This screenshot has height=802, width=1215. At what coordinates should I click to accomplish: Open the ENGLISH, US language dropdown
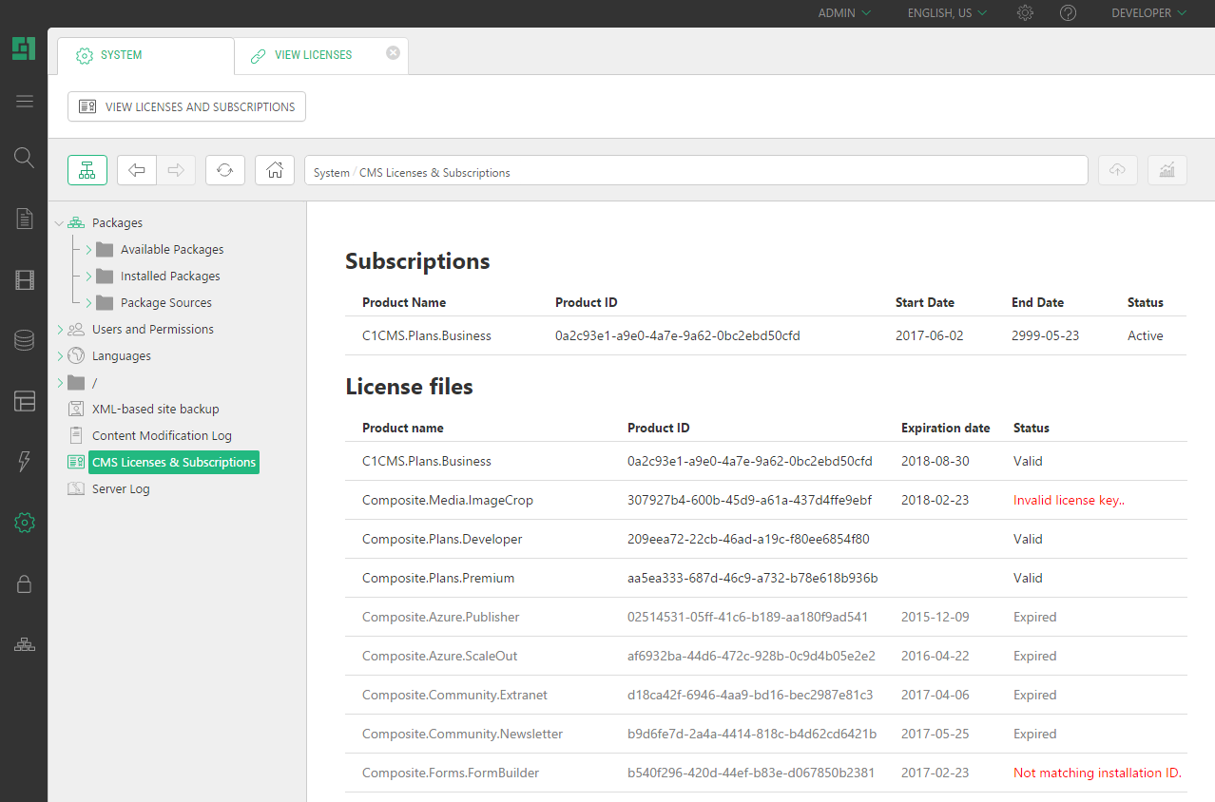click(x=947, y=13)
